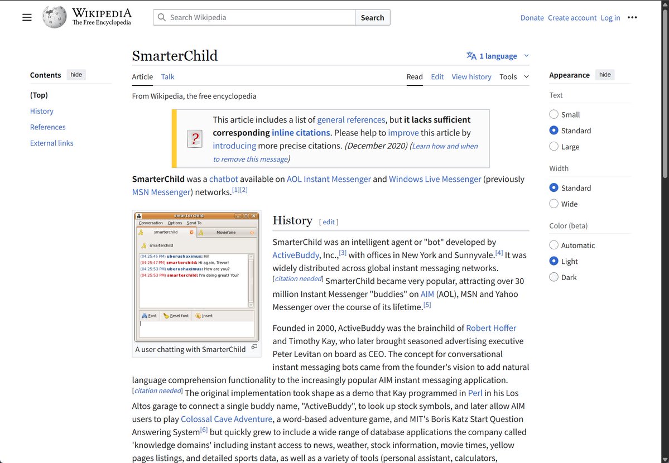This screenshot has height=463, width=669.
Task: Open the inline citations link
Action: (x=301, y=133)
